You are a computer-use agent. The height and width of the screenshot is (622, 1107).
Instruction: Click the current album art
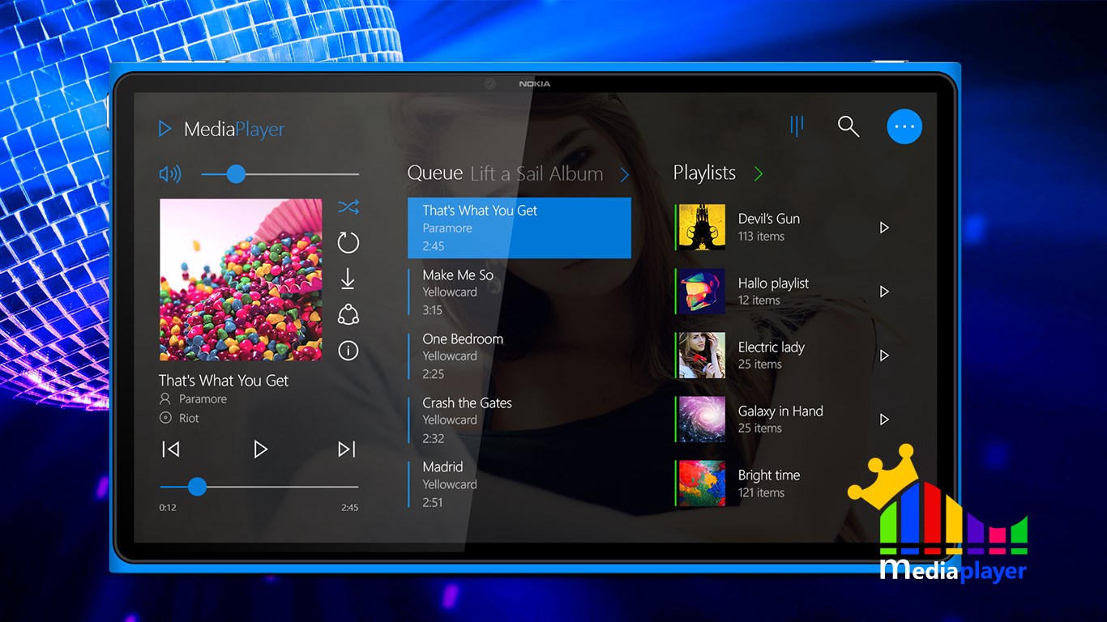tap(241, 280)
